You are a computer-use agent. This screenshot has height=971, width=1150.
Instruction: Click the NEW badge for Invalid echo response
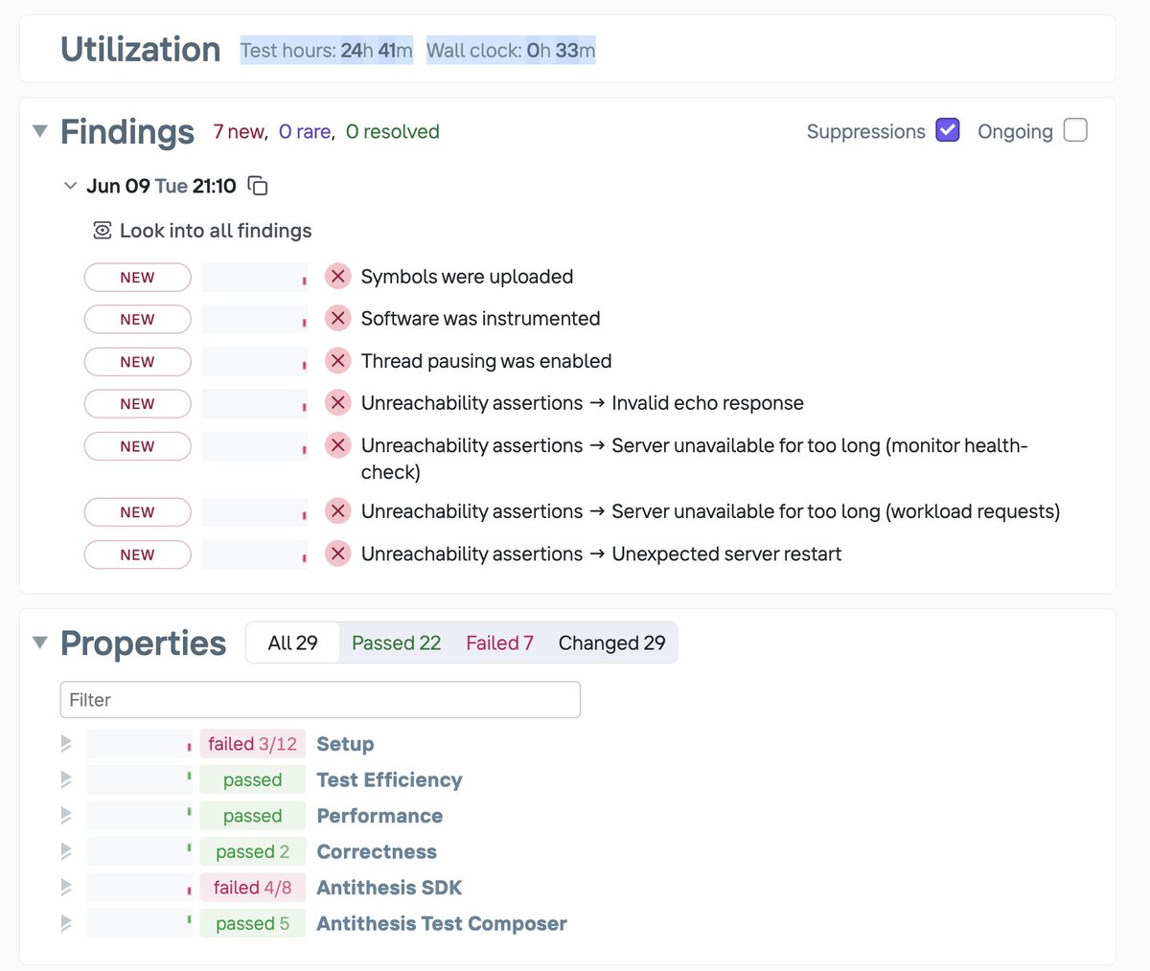[137, 404]
